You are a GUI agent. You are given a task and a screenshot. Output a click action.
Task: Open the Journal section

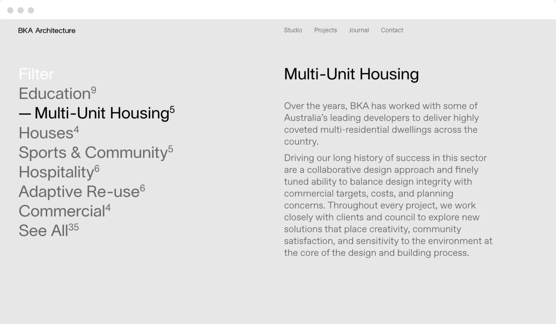click(359, 30)
